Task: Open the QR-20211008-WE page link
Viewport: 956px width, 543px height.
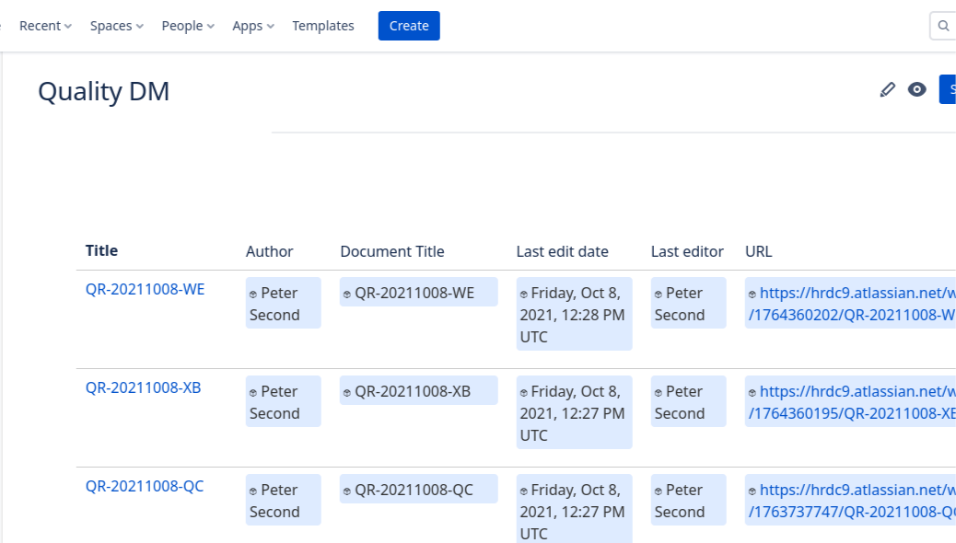Action: [145, 289]
